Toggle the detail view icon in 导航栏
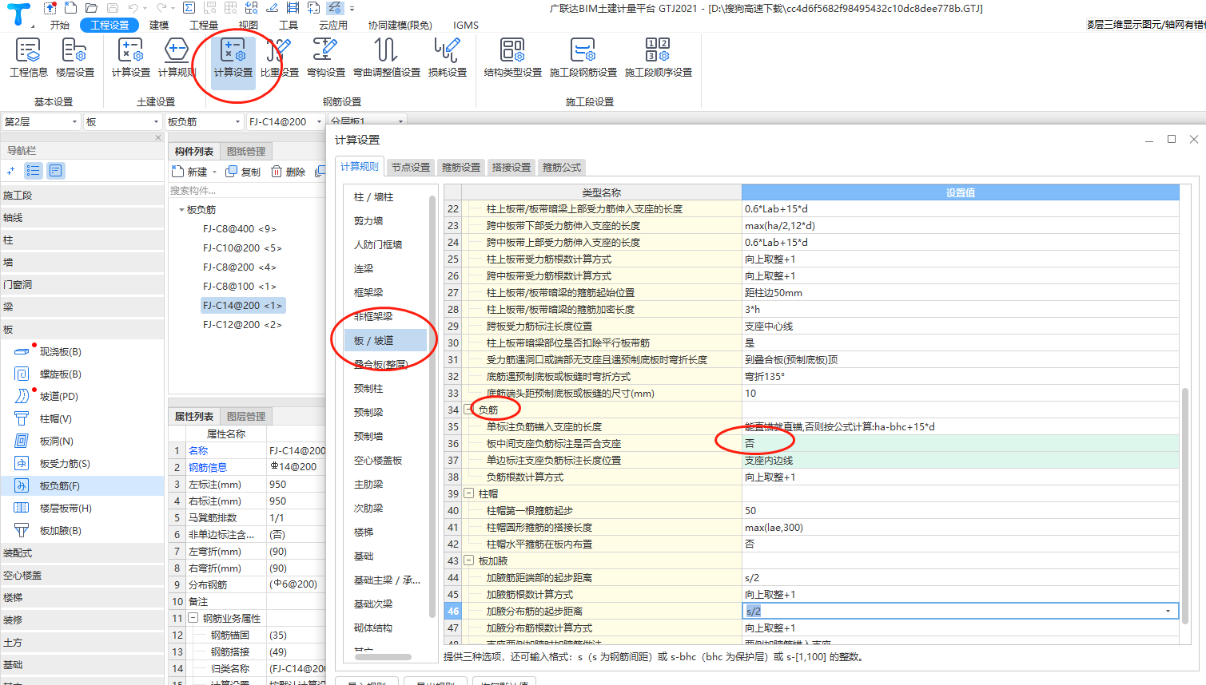Screen dimensions: 1206x685 click(55, 170)
